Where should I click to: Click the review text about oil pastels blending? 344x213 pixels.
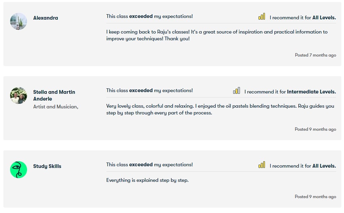point(220,109)
